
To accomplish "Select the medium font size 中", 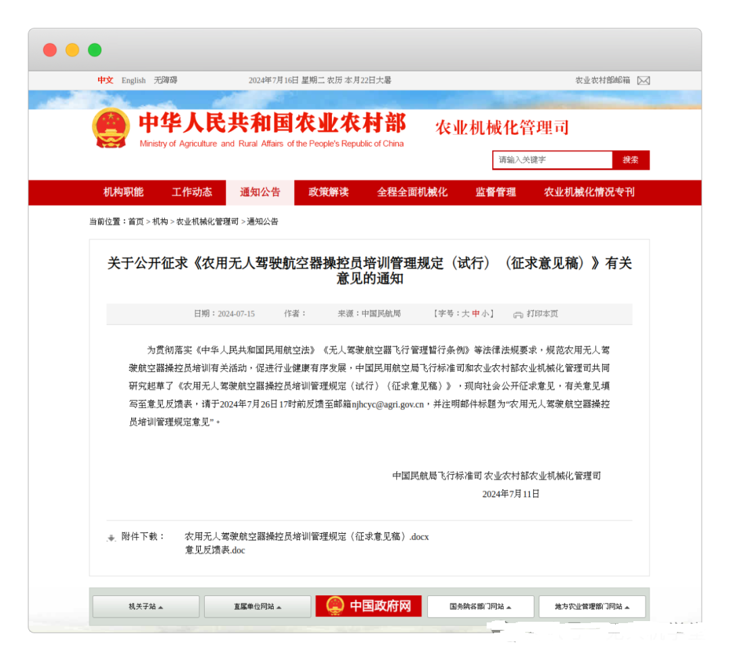I will [x=474, y=313].
